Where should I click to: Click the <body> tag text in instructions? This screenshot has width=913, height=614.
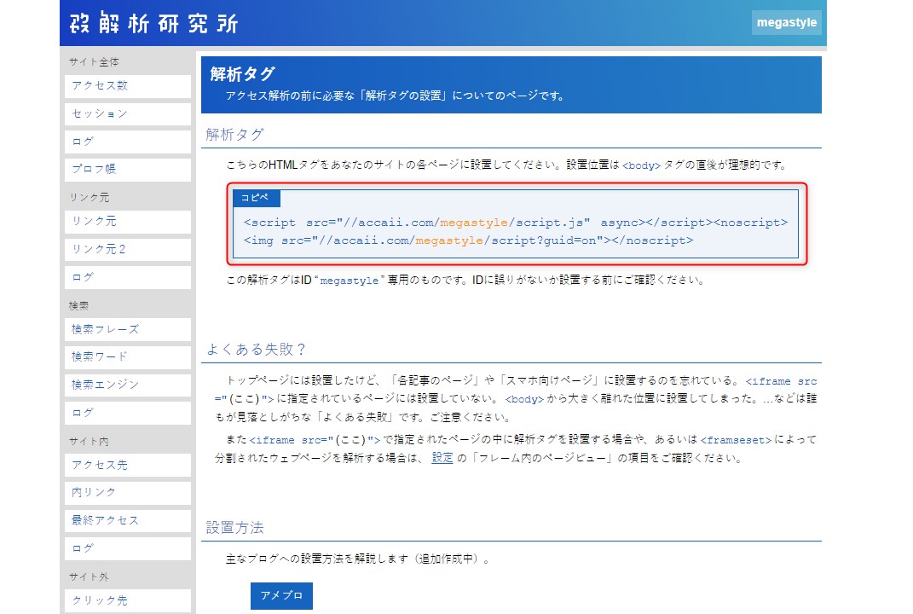641,165
